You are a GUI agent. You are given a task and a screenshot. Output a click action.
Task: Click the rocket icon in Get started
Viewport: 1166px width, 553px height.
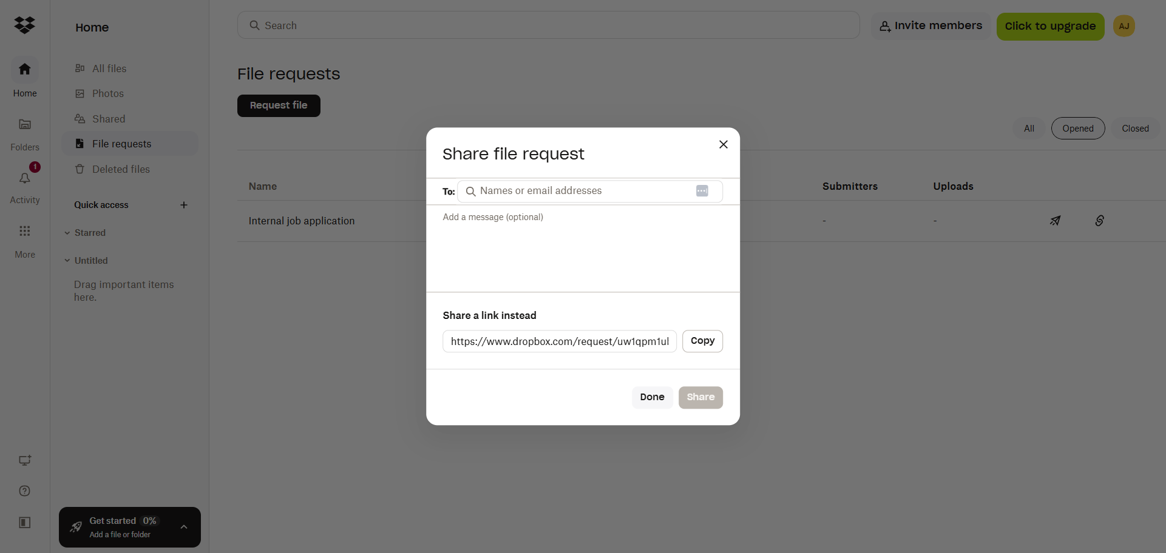(76, 527)
